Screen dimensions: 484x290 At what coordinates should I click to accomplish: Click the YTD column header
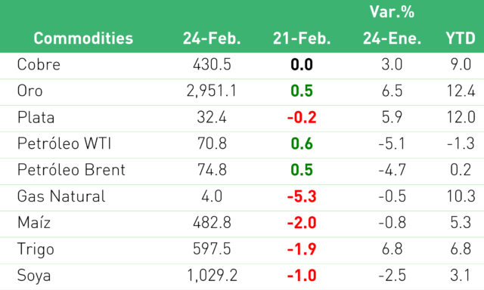click(x=461, y=39)
